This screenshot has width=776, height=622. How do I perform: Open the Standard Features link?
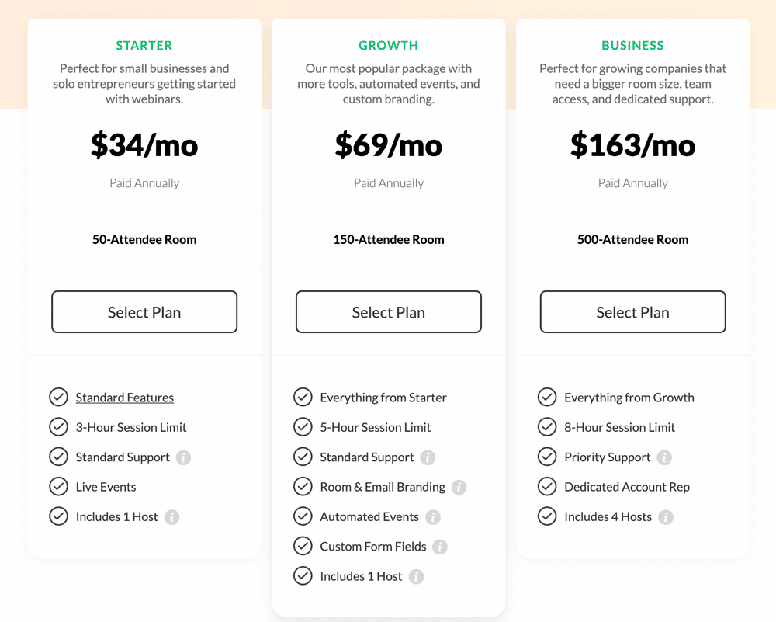[124, 398]
